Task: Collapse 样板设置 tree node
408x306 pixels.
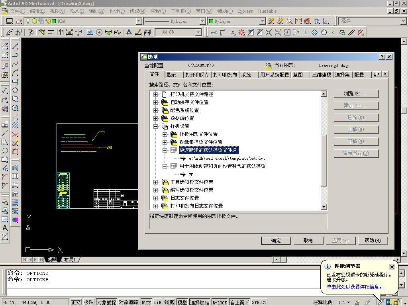Action: coord(155,126)
